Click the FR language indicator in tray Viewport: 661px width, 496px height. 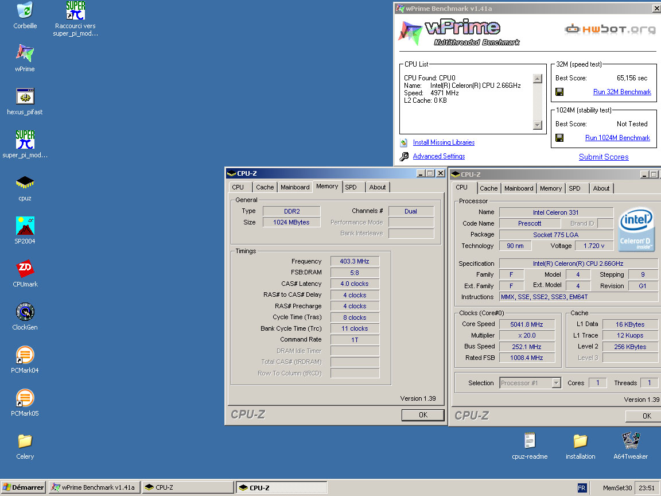582,488
